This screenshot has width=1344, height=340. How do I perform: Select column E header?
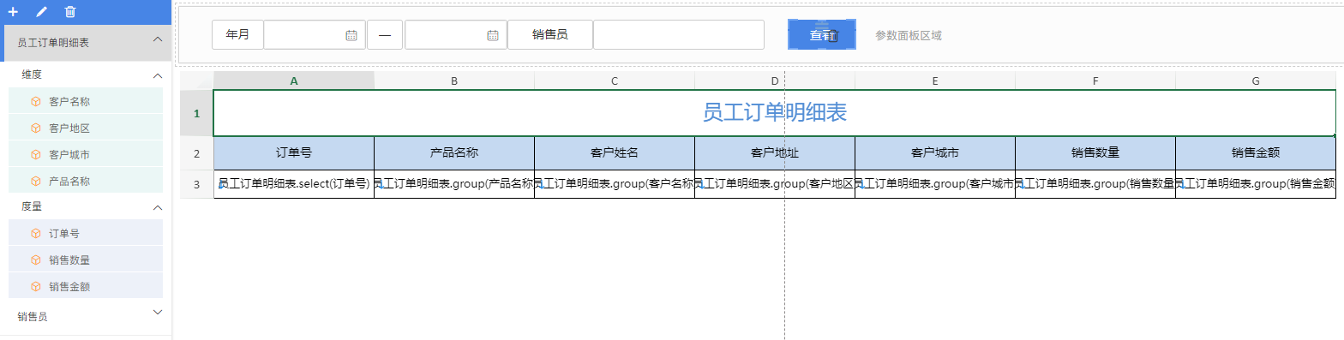click(935, 81)
